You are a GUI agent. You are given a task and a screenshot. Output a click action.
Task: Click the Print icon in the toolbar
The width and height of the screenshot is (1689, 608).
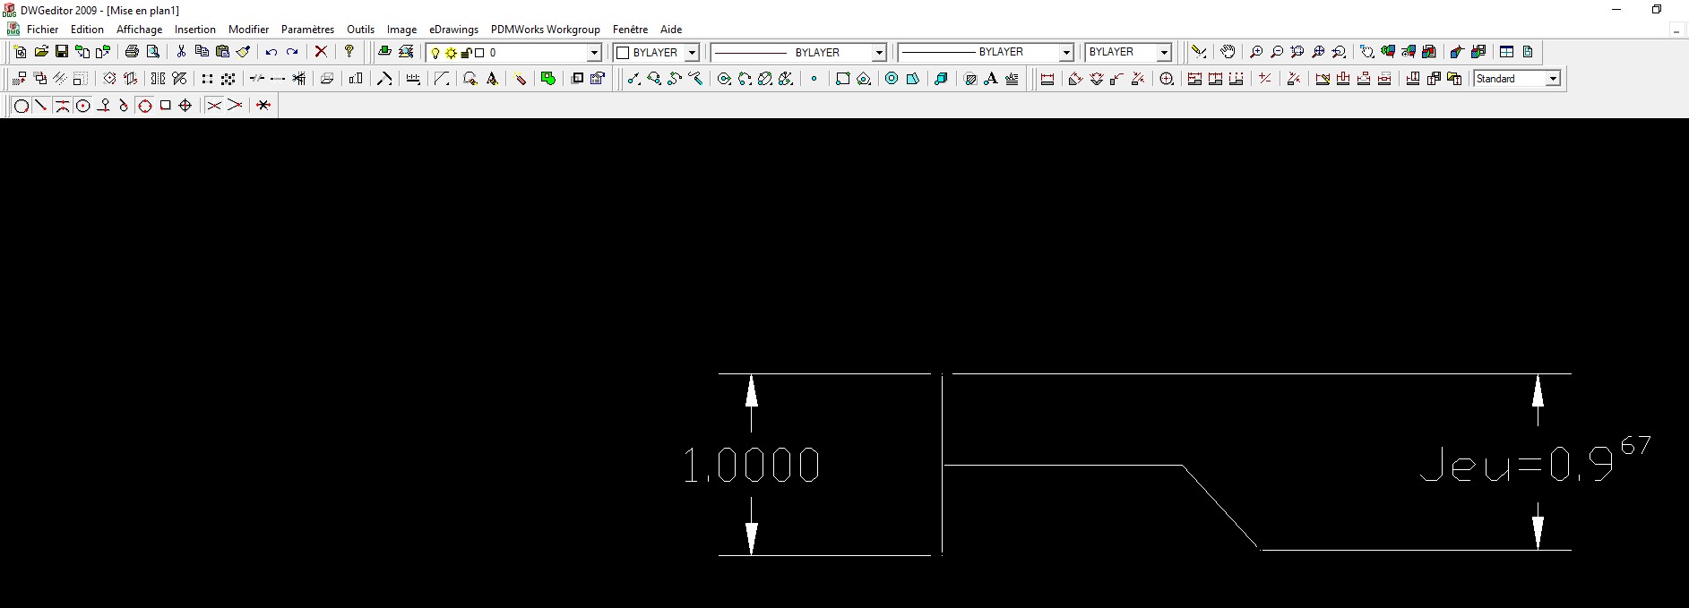click(132, 52)
